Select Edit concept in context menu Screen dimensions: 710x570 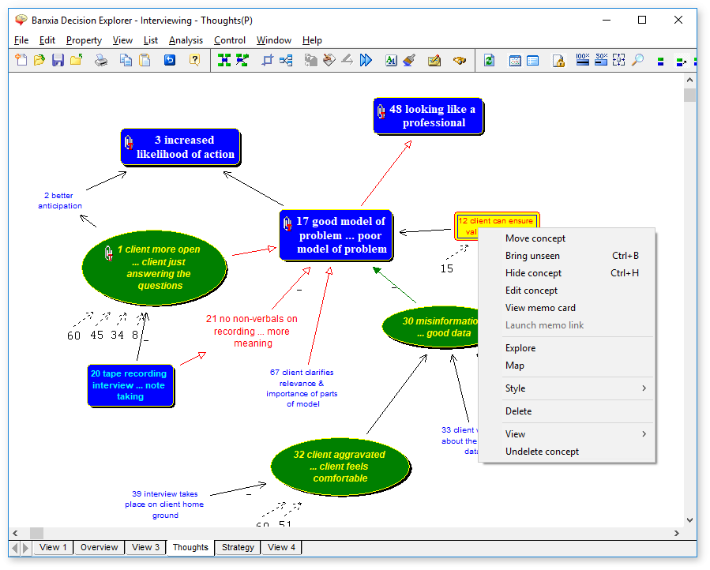(532, 291)
